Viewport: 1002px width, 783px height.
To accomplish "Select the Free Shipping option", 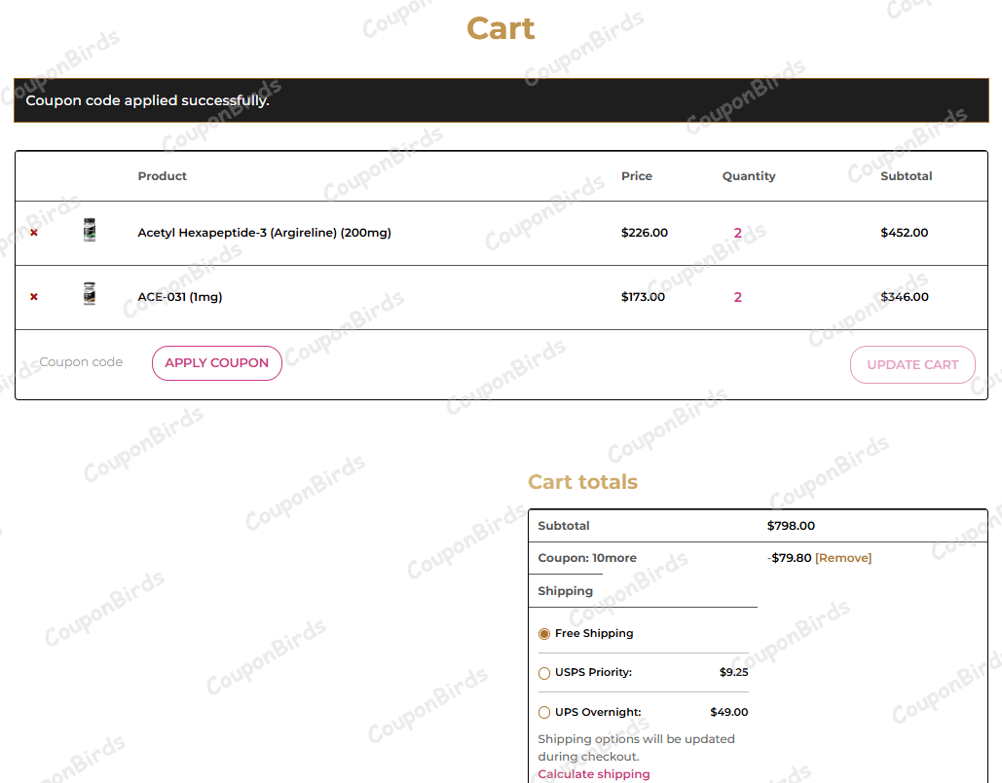I will [x=544, y=634].
